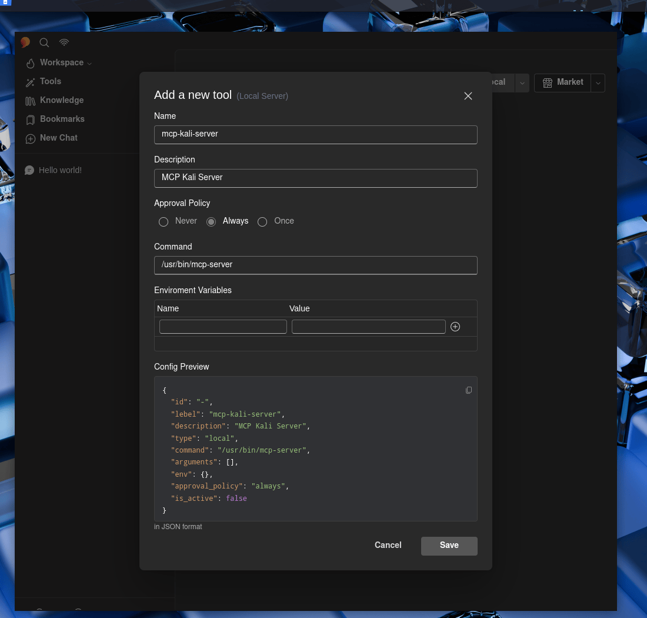Cancel adding the new tool

tap(388, 546)
